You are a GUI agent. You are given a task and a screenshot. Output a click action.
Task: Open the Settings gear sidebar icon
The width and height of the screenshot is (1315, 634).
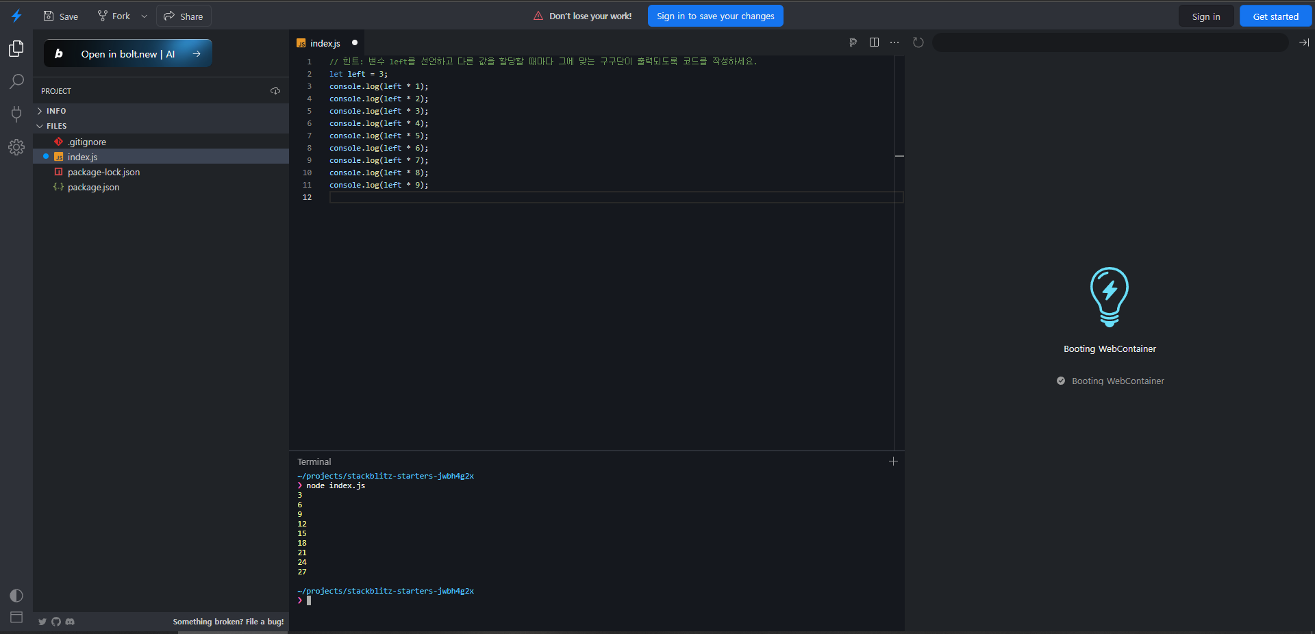tap(16, 147)
